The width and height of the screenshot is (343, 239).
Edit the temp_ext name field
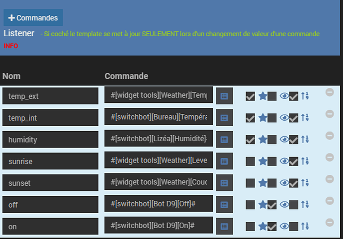coord(50,96)
